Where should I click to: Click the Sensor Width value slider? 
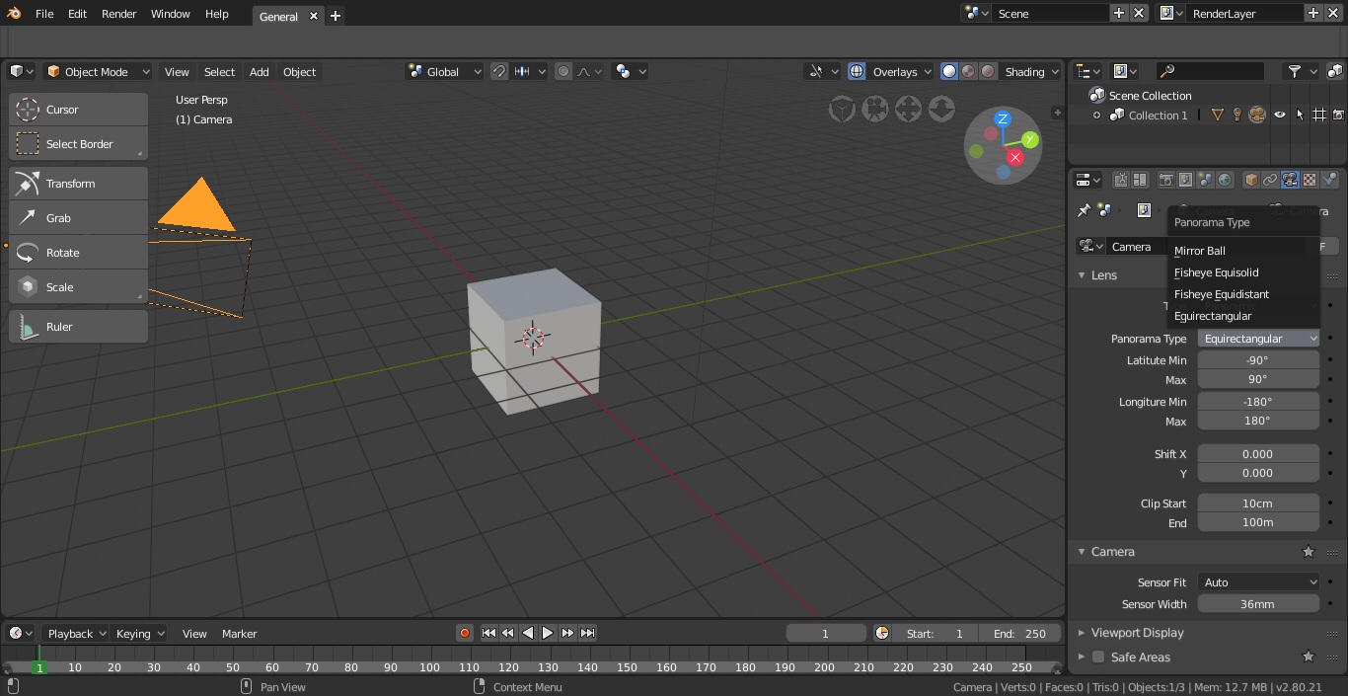(1258, 604)
